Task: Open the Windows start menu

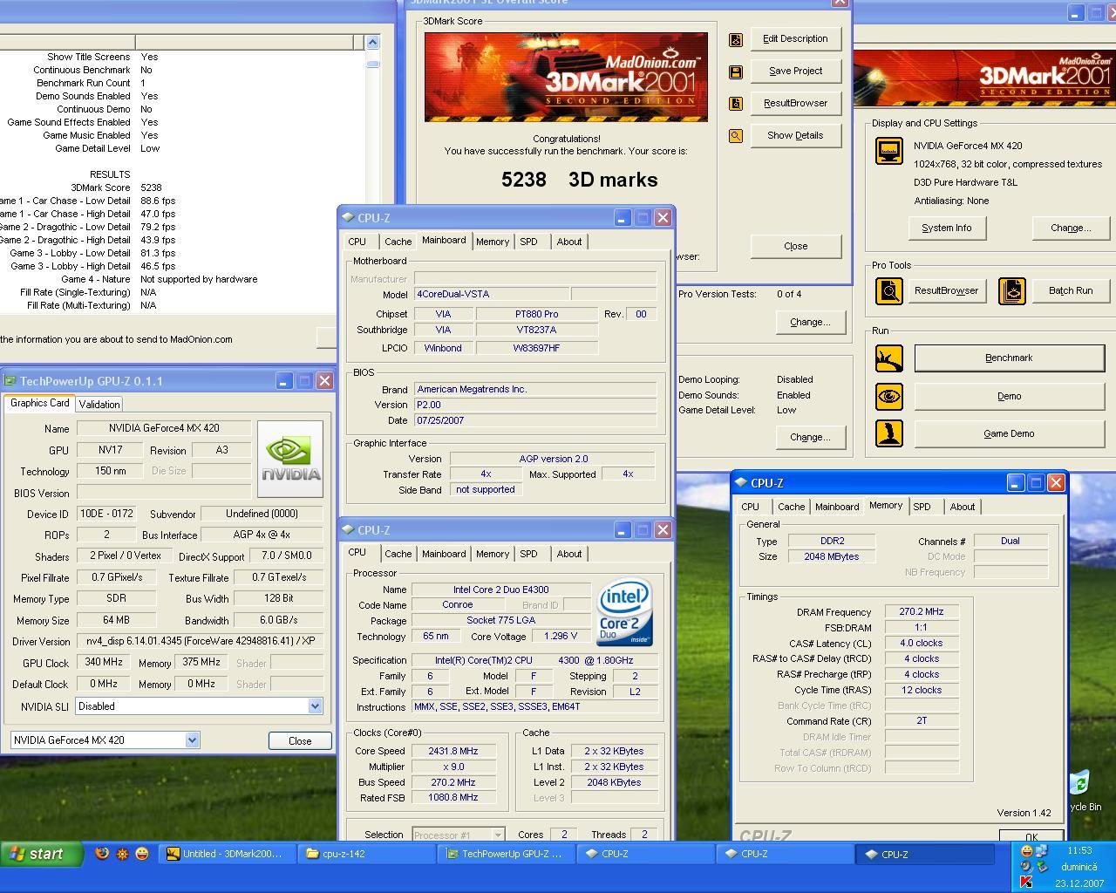Action: click(x=42, y=854)
